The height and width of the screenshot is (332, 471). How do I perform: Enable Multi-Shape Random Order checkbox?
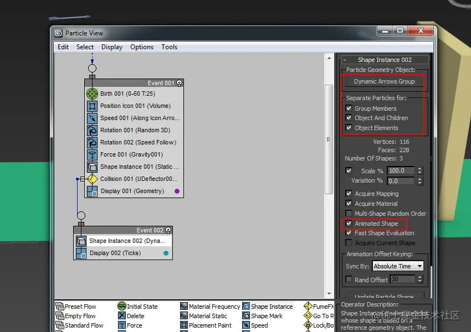pos(349,213)
